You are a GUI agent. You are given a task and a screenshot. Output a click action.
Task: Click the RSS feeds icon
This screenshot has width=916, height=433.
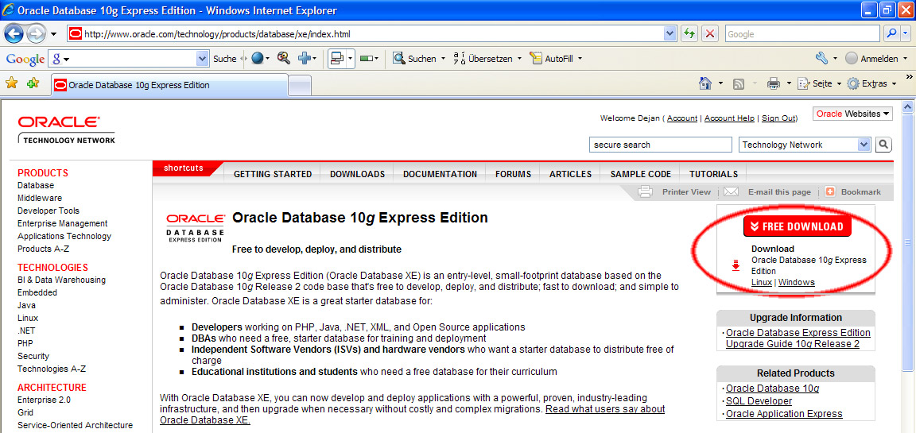(739, 84)
